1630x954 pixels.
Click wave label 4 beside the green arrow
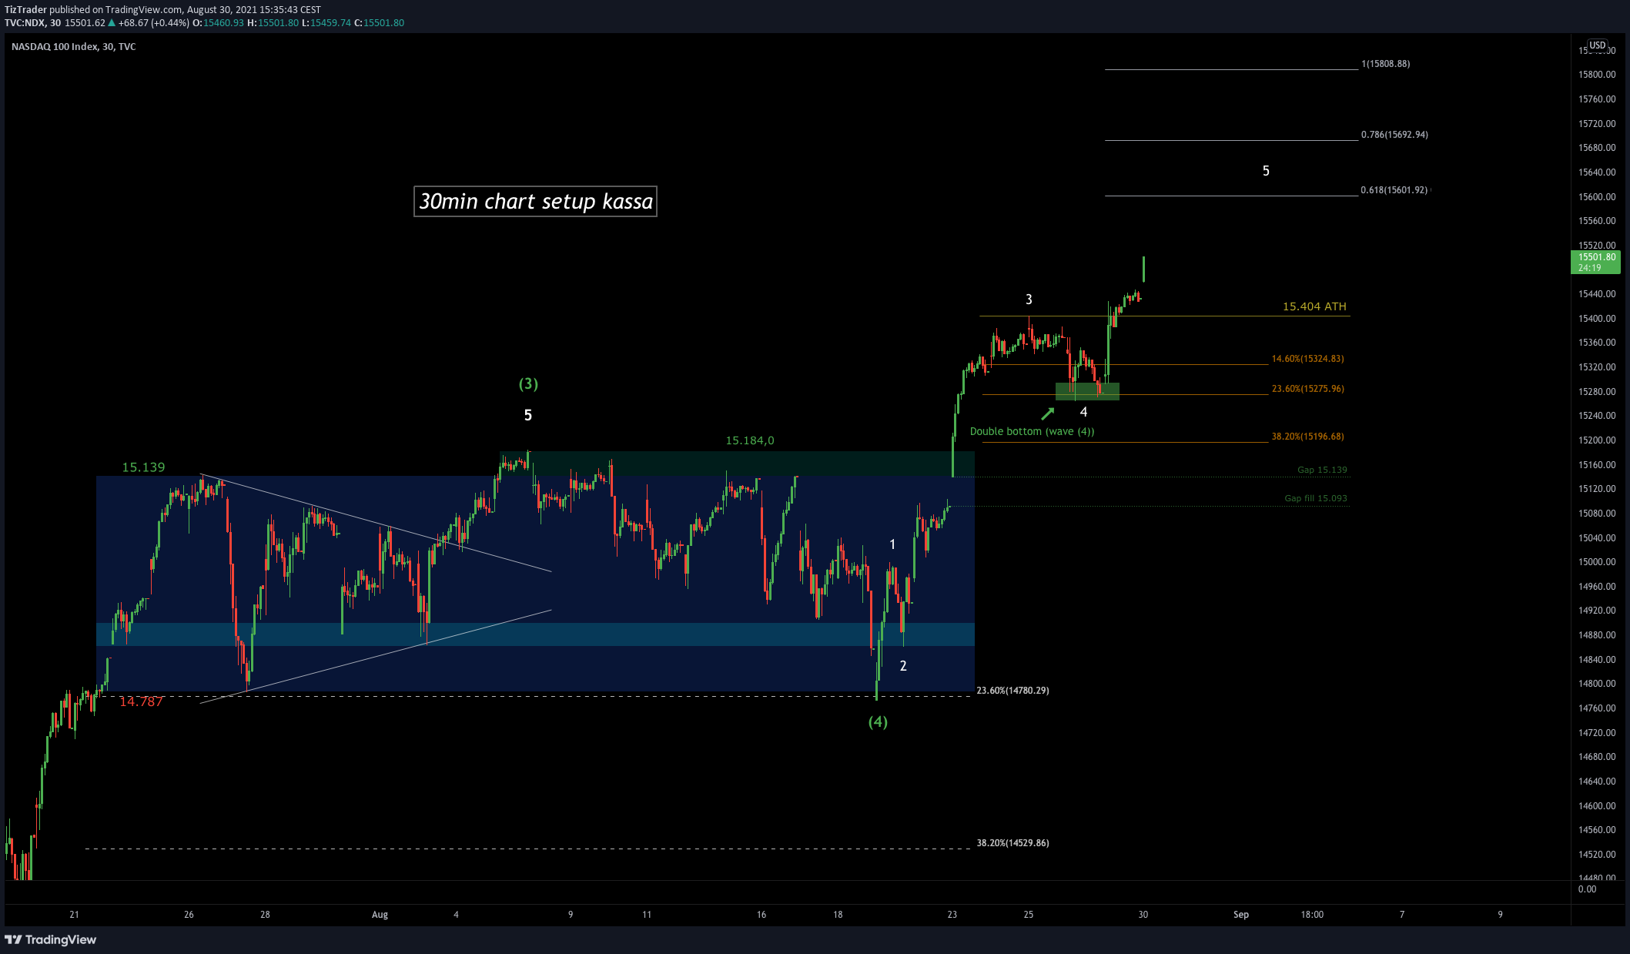(1083, 412)
